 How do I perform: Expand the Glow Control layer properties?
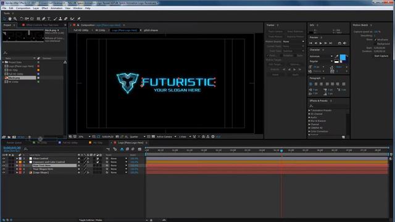coord(17,158)
